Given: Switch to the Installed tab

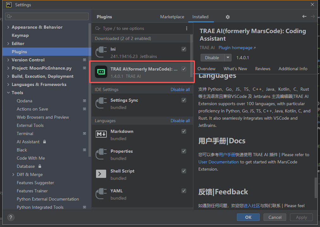Looking at the screenshot, I should (x=200, y=17).
